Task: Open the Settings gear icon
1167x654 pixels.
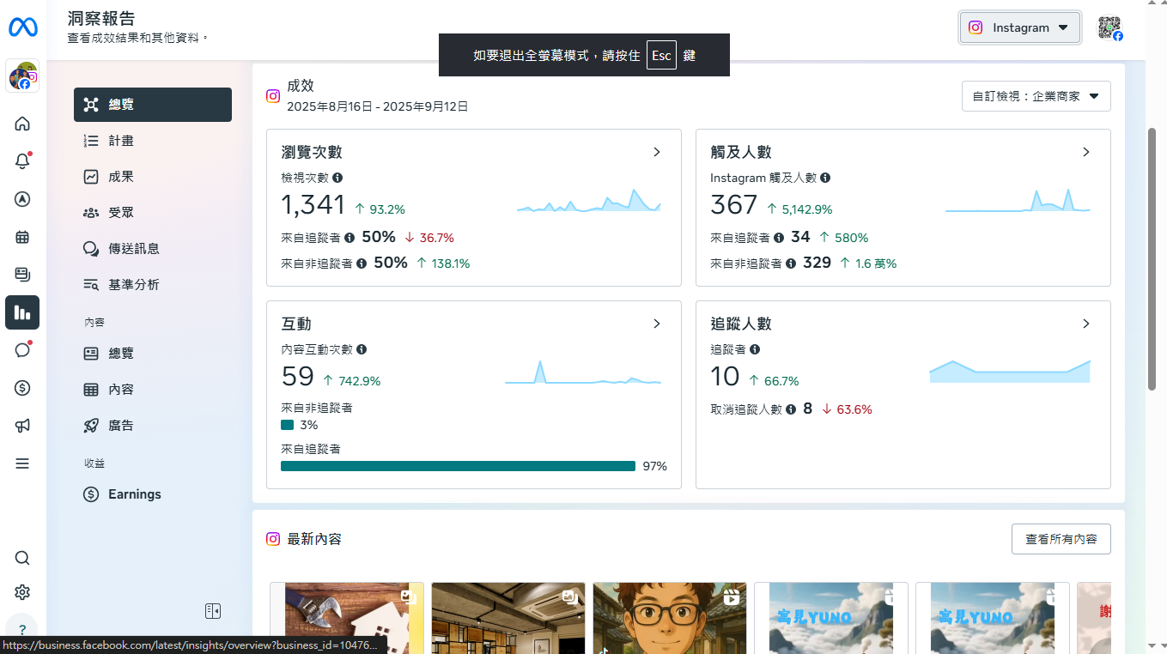Action: (22, 592)
